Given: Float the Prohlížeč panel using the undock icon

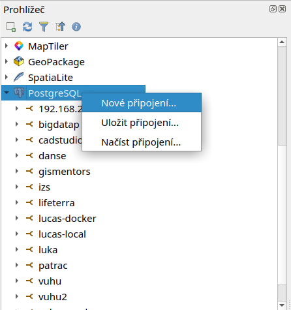Looking at the screenshot, I should 273,9.
